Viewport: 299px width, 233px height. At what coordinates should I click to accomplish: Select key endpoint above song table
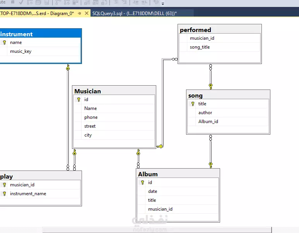pyautogui.click(x=210, y=86)
